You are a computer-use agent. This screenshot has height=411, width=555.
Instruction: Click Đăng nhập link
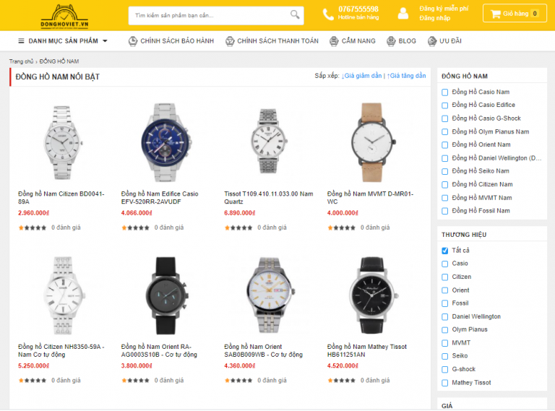click(x=434, y=18)
